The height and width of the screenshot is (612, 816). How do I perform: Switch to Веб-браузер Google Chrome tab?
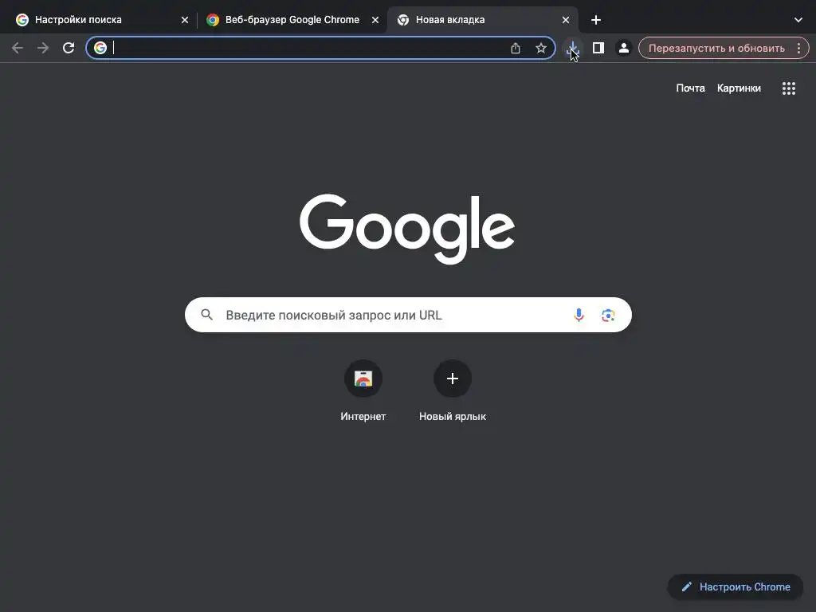click(x=292, y=20)
